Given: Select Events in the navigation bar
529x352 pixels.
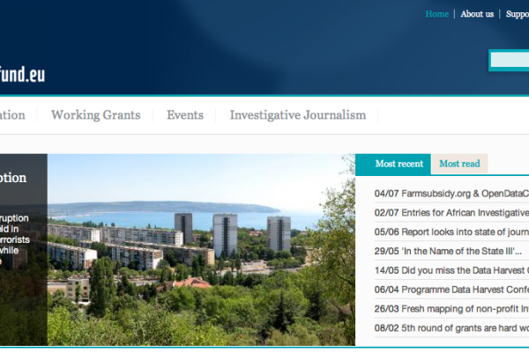Looking at the screenshot, I should click(185, 115).
